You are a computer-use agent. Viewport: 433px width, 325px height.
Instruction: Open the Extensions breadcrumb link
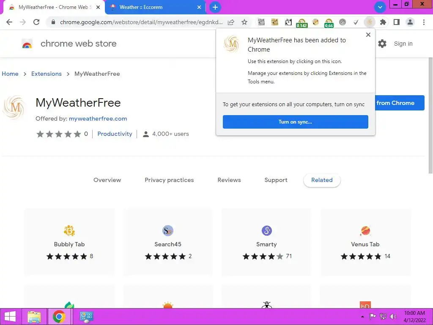[x=47, y=74]
